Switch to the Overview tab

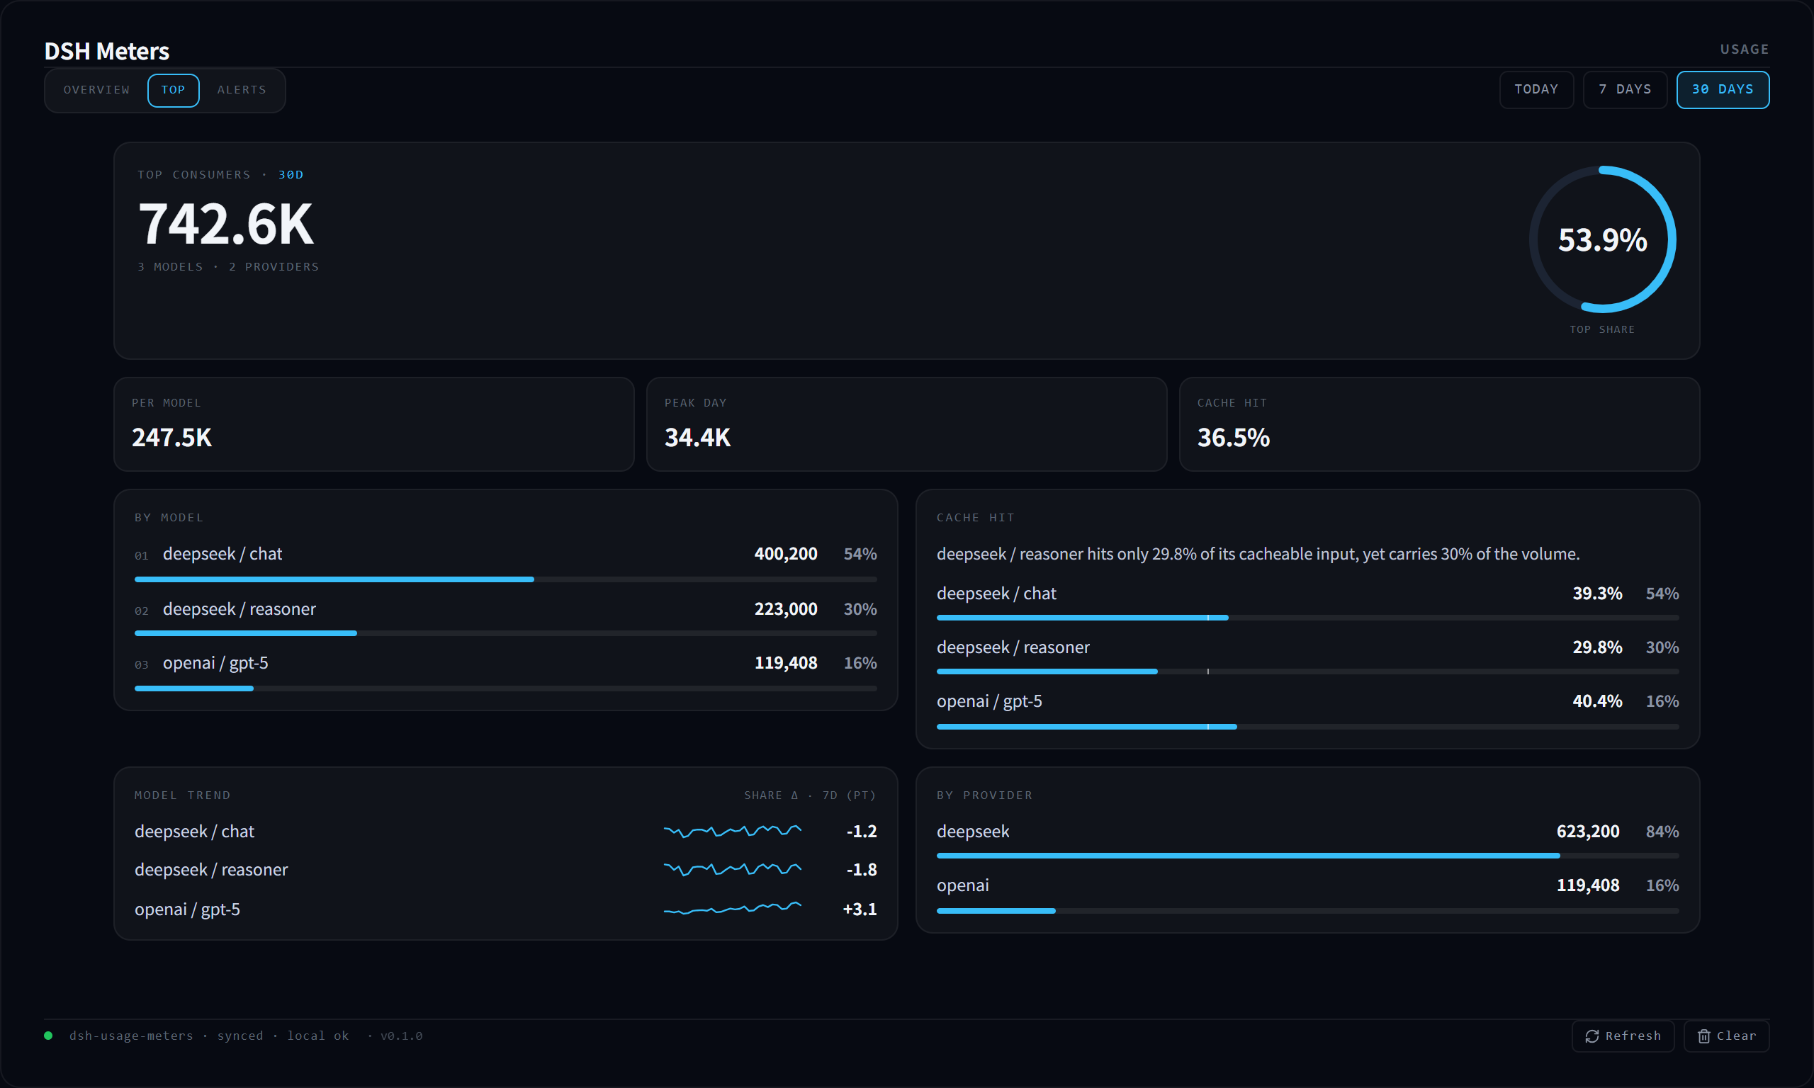[97, 90]
